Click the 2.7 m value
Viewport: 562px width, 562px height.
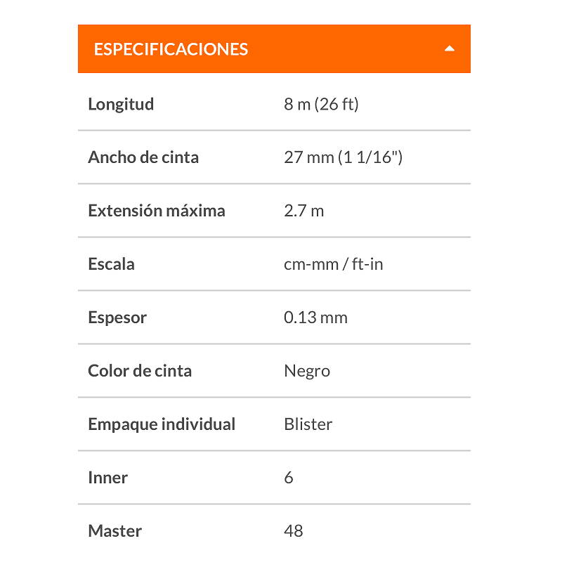coord(303,211)
